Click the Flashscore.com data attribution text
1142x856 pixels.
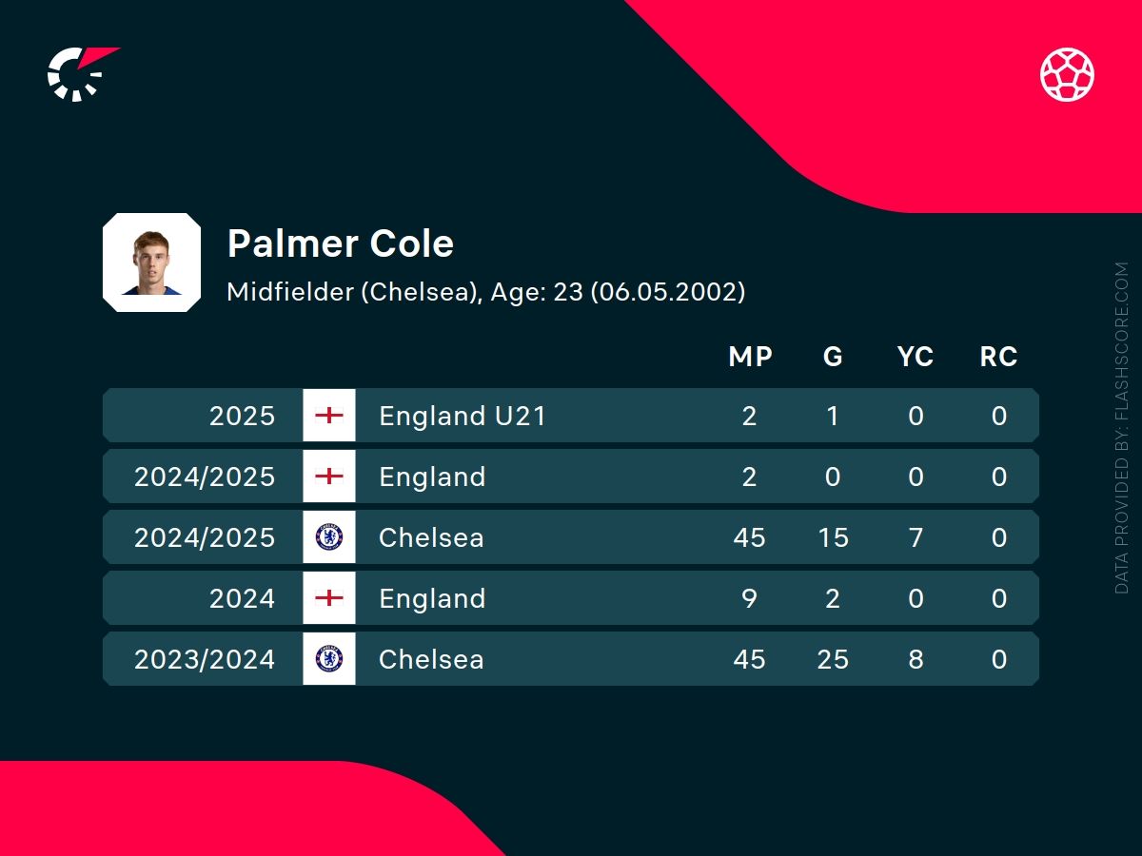pos(1122,428)
